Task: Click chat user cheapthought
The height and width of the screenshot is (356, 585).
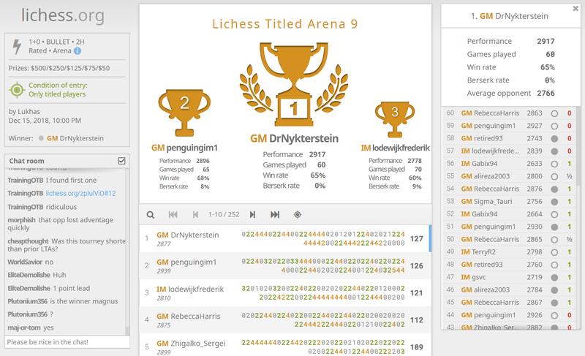Action: tap(28, 241)
